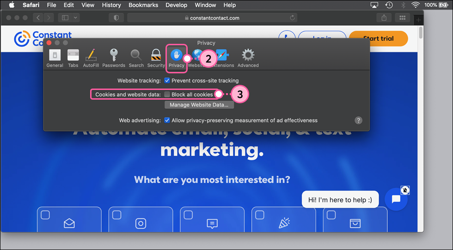Open the Apple menu

click(x=12, y=5)
